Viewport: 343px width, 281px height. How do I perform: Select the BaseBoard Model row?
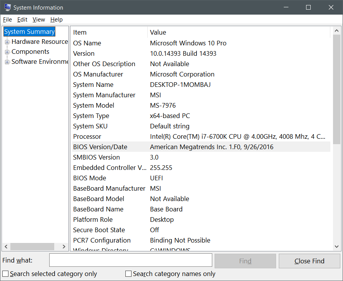pyautogui.click(x=201, y=199)
